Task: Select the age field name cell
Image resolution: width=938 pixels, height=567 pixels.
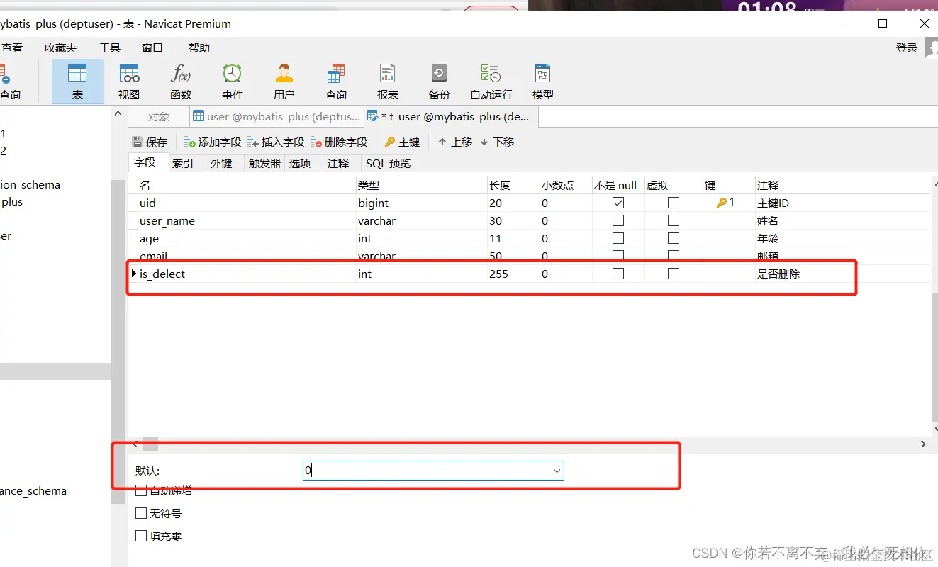Action: click(x=246, y=238)
